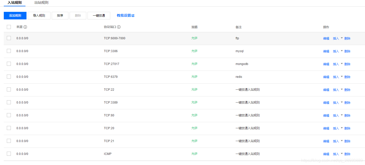The image size is (365, 165).
Task: Click the 备注 column header
Action: coord(239,27)
